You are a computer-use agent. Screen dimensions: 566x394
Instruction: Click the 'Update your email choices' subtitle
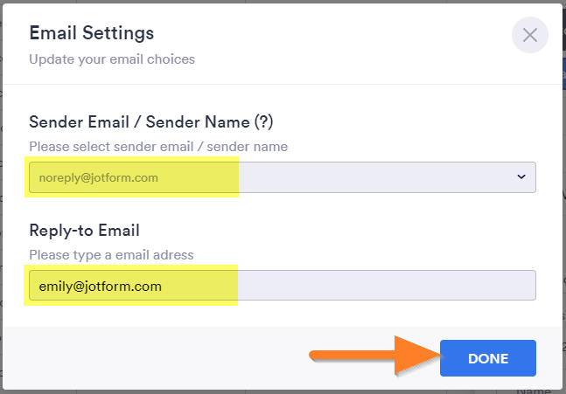[x=112, y=59]
